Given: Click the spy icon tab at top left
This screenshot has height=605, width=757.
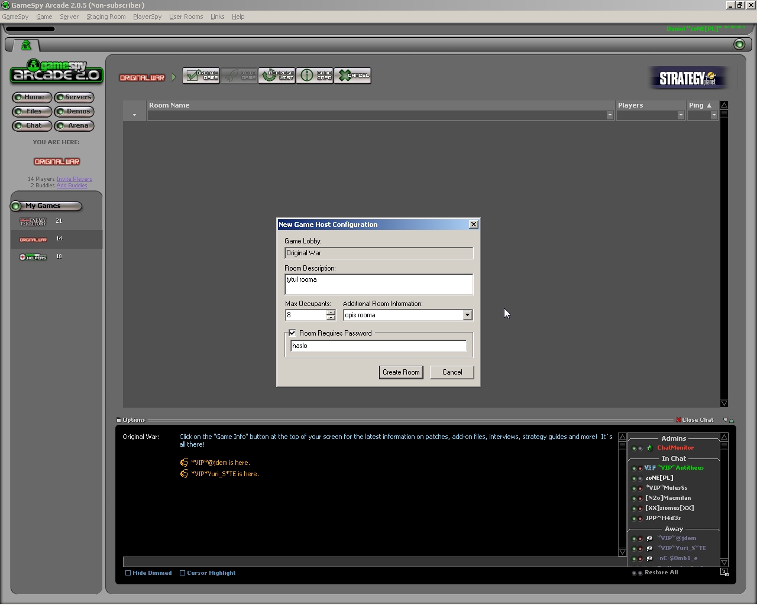Looking at the screenshot, I should tap(26, 45).
